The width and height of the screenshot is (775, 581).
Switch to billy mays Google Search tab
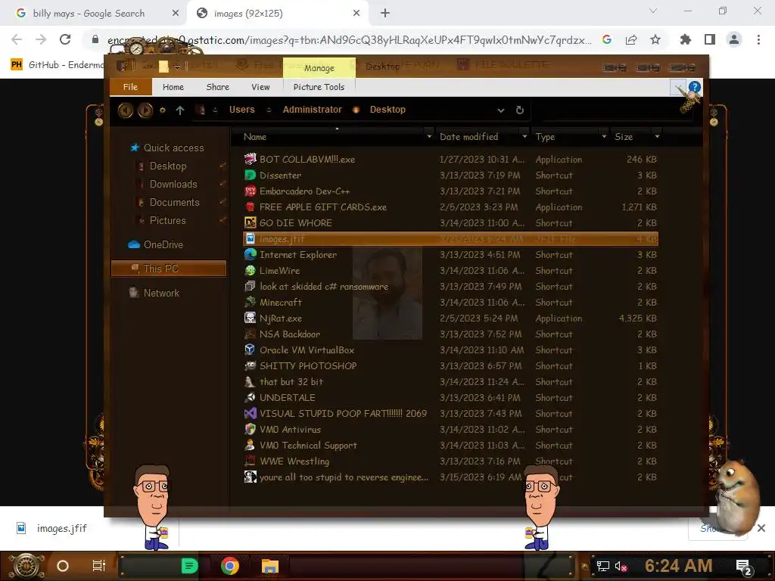[89, 14]
